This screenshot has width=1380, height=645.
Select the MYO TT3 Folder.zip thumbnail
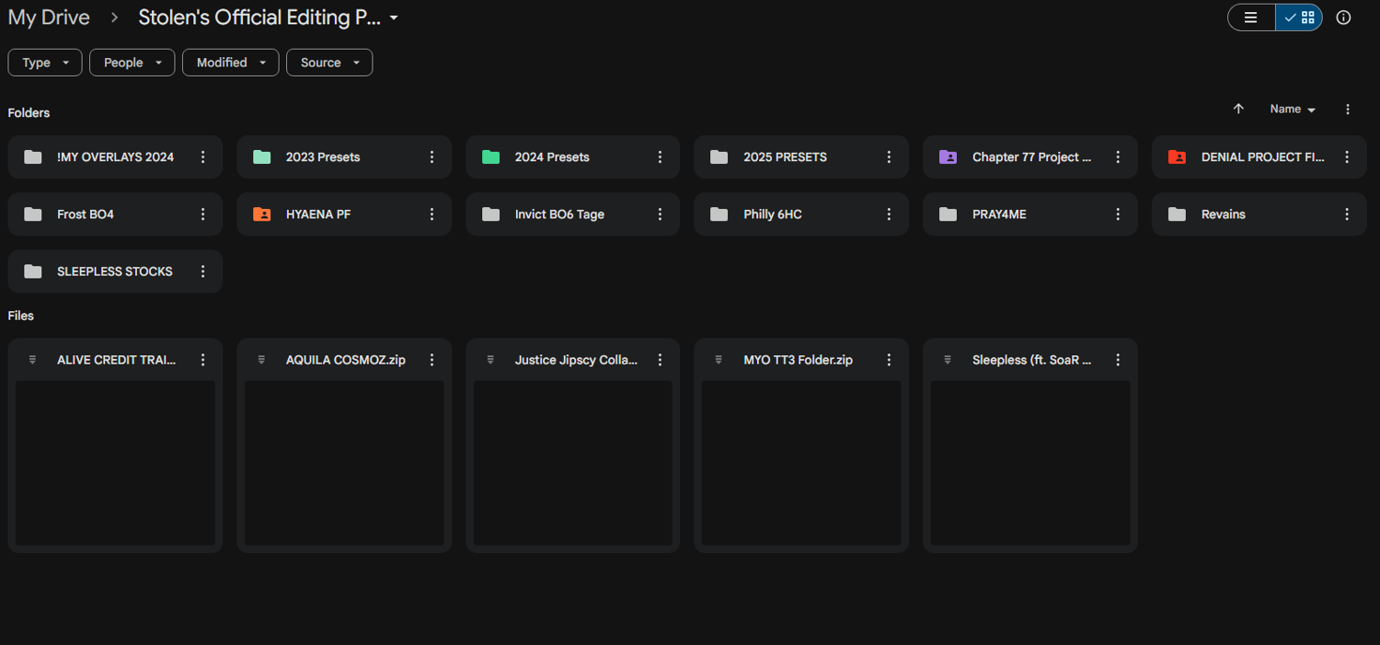pos(801,463)
